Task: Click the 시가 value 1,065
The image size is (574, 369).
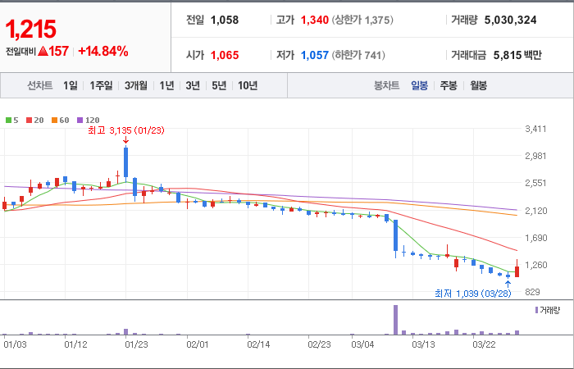Action: click(225, 55)
